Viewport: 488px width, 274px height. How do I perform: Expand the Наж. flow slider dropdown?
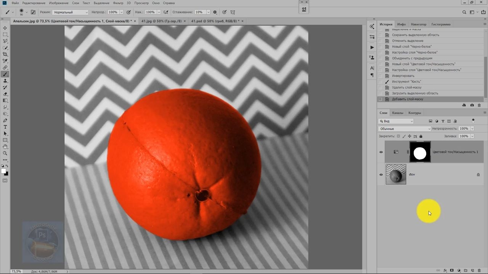click(158, 12)
